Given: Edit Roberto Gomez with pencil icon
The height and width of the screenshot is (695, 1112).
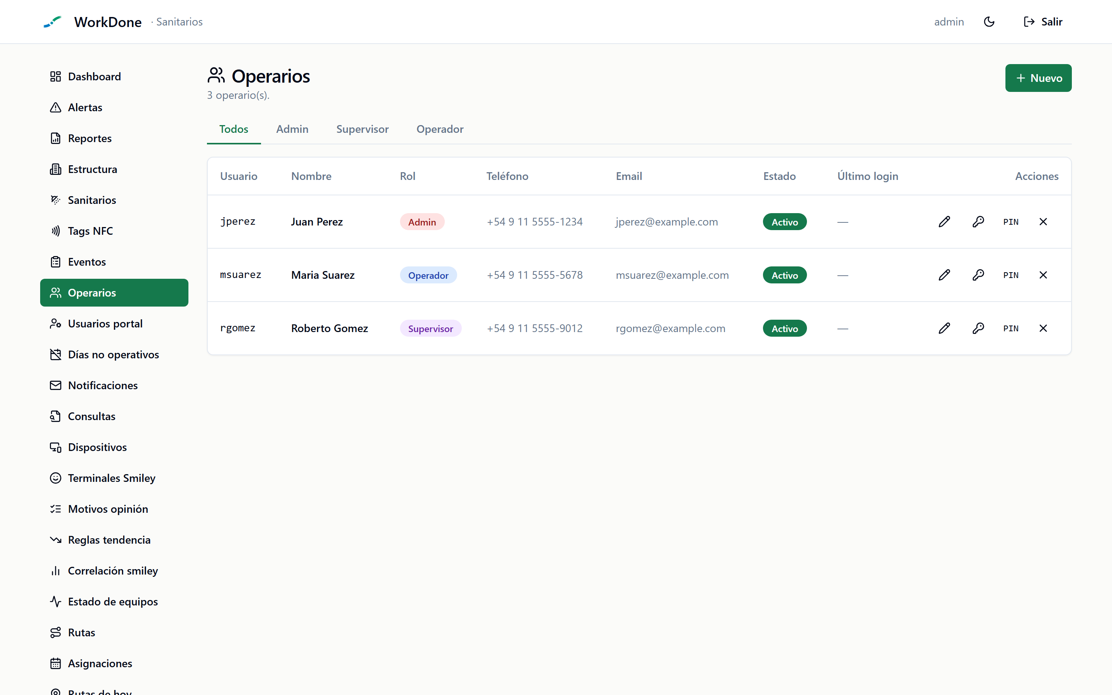Looking at the screenshot, I should click(x=944, y=328).
